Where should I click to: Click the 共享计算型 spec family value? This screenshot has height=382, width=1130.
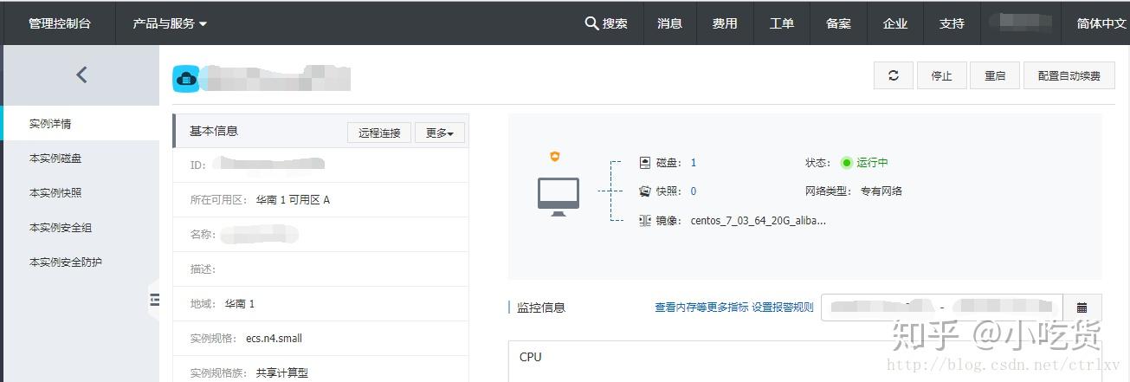pyautogui.click(x=282, y=373)
